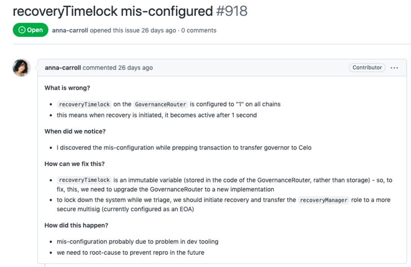The width and height of the screenshot is (411, 267).
Task: Click the green Open status badge
Action: pos(31,30)
